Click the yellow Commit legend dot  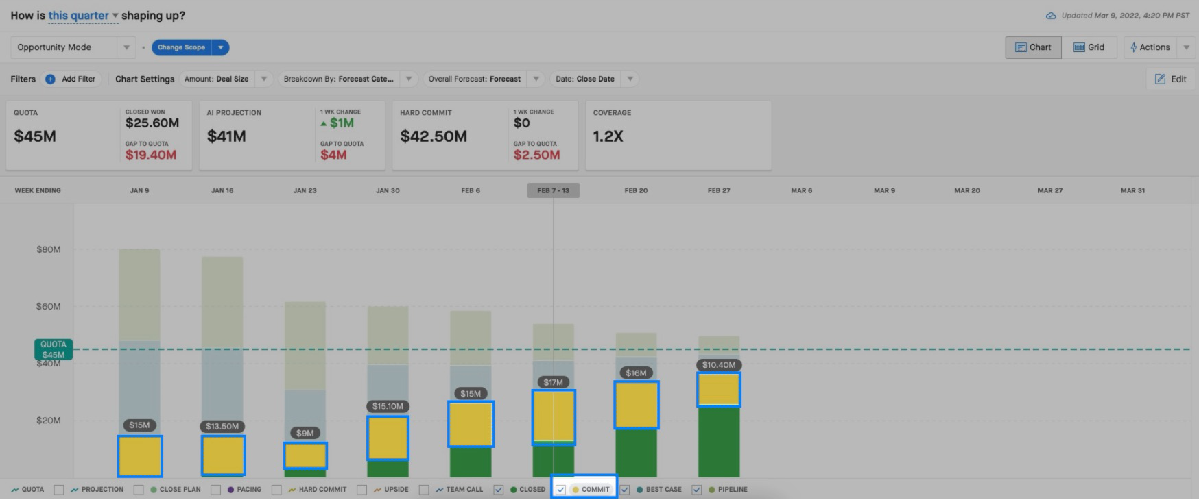(575, 490)
